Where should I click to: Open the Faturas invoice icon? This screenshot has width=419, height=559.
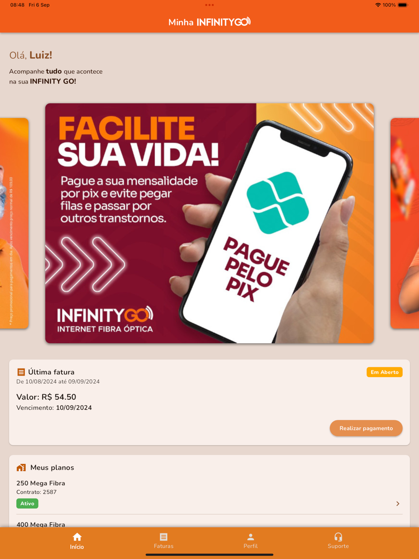click(x=163, y=537)
